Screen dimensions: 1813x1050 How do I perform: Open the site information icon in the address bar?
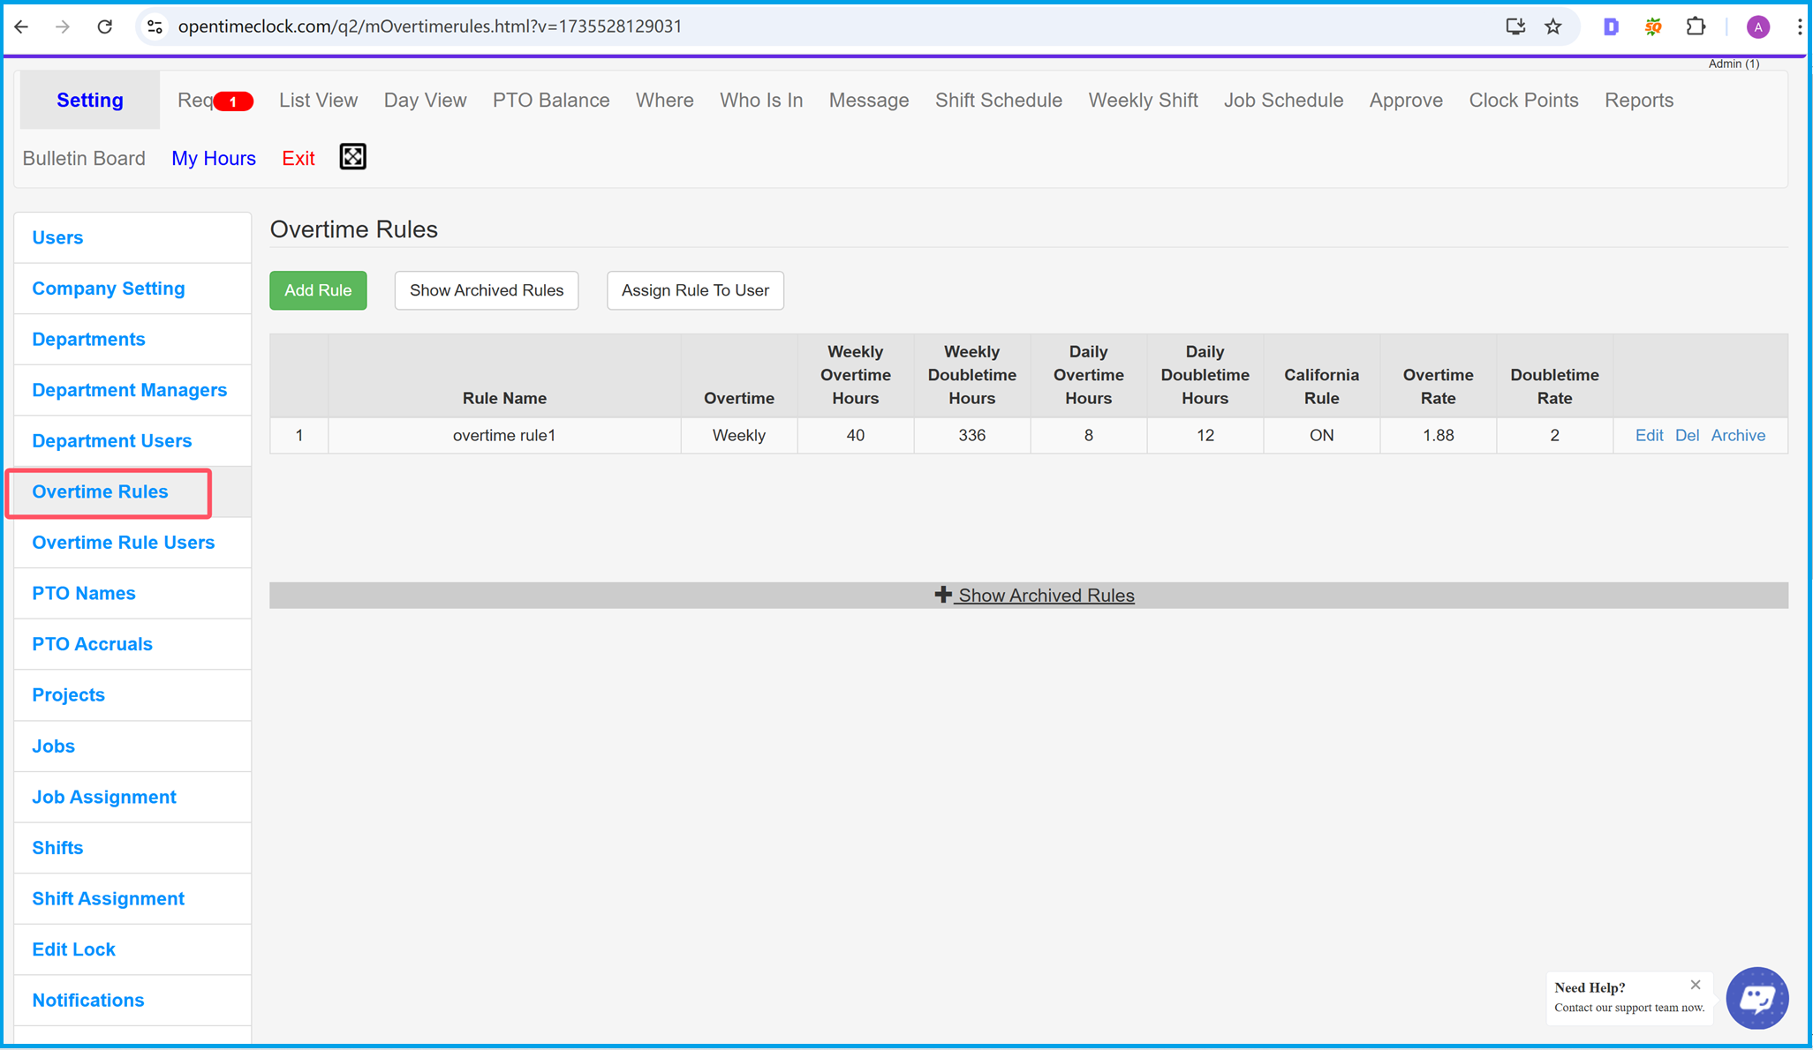pos(155,26)
